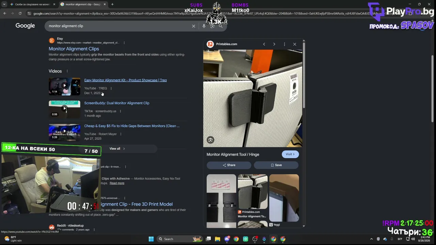436x245 pixels.
Task: Close the 'monitor alignment clip' tab
Action: (x=105, y=4)
